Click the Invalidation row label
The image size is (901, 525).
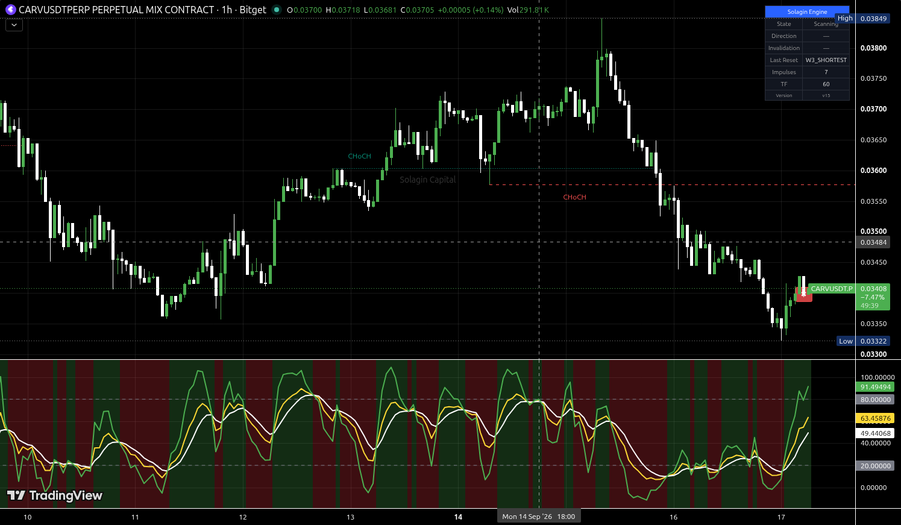click(x=783, y=48)
